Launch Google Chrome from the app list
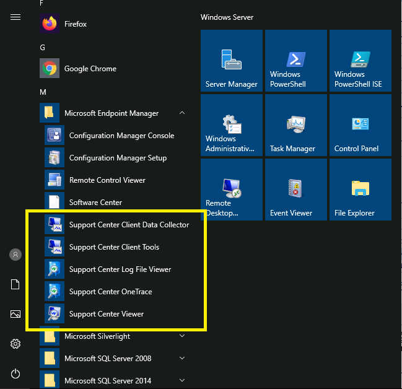 tap(113, 69)
